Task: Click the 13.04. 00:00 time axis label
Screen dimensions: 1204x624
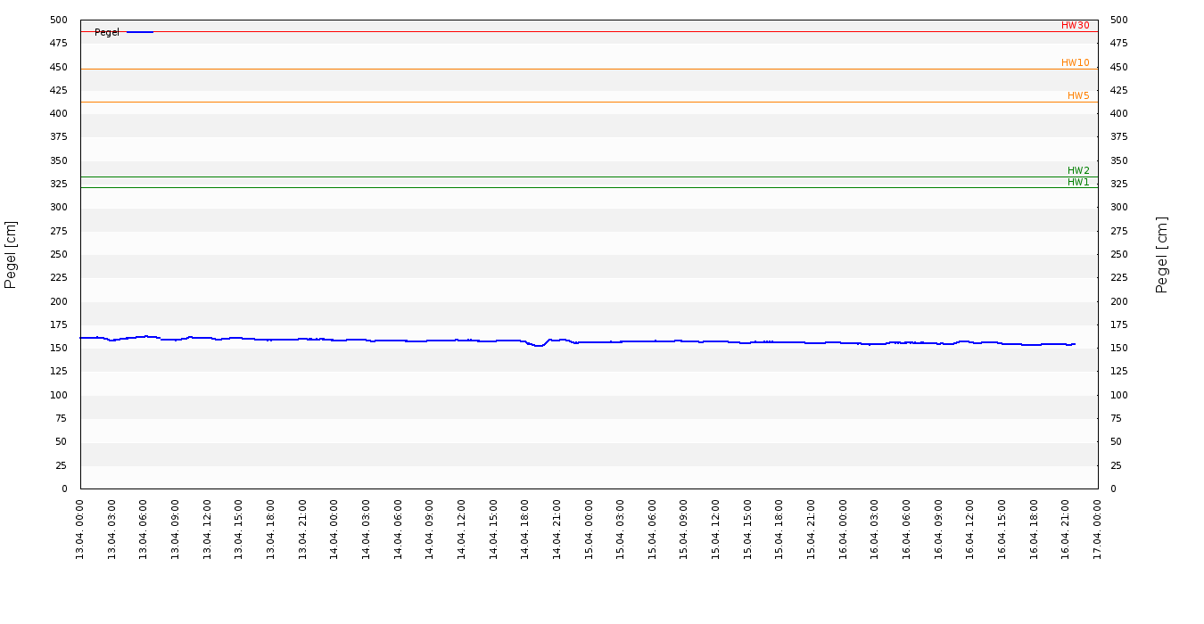Action: tap(80, 530)
